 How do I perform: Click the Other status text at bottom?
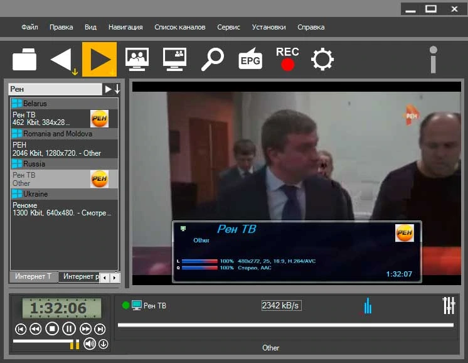271,348
